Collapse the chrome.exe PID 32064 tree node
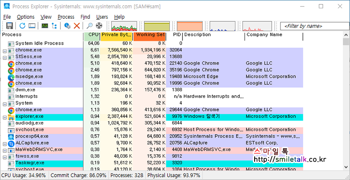This screenshot has height=180, width=350. pyautogui.click(x=5, y=51)
